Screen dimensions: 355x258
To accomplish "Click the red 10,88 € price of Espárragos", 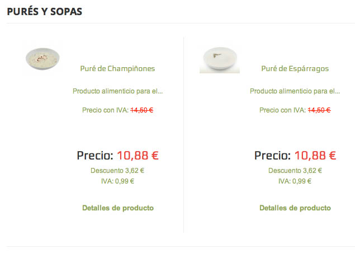I will click(315, 156).
